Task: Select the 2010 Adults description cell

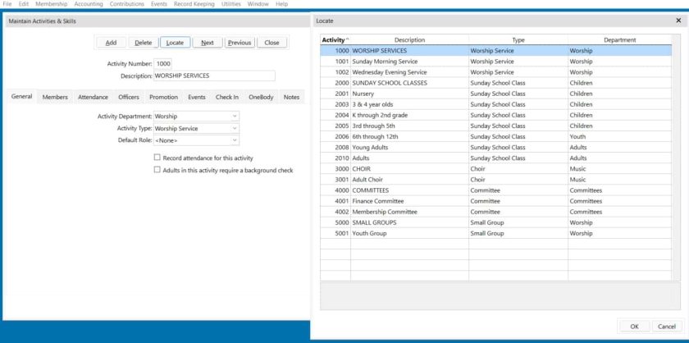Action: click(x=409, y=158)
